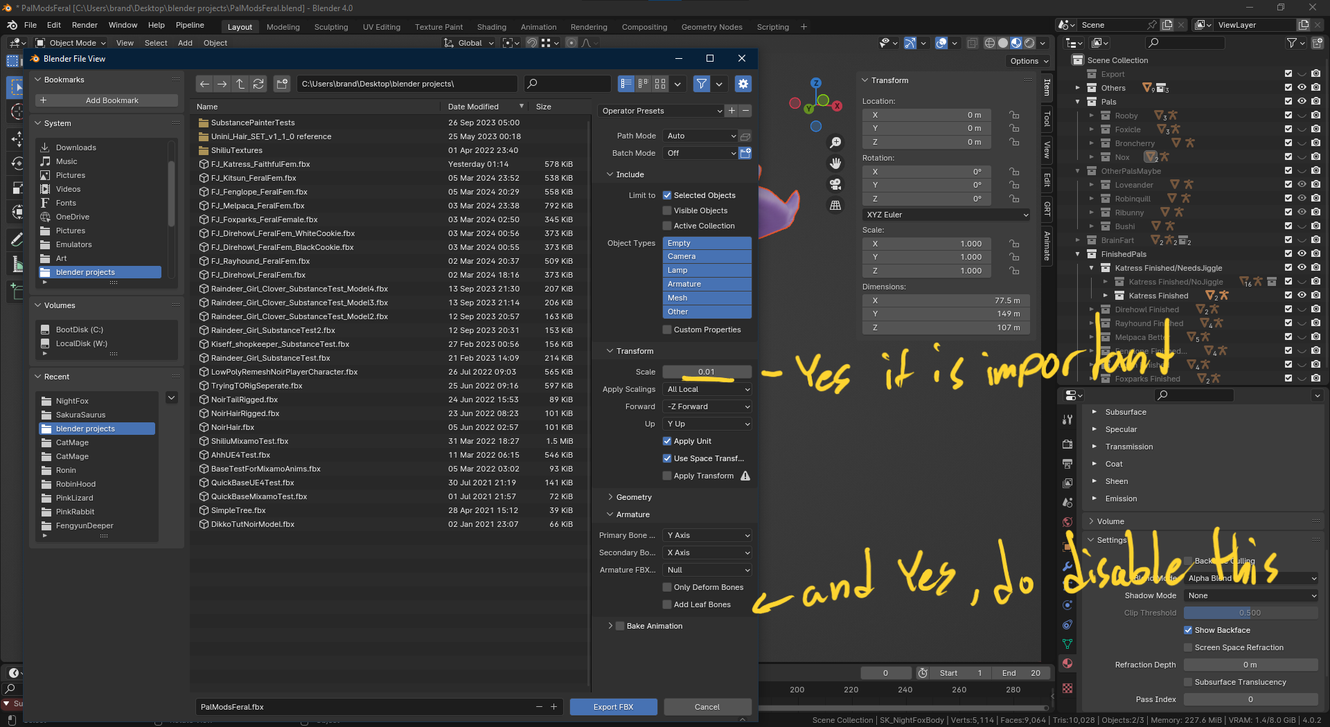Image resolution: width=1330 pixels, height=727 pixels.
Task: Toggle the file browser settings gear
Action: pyautogui.click(x=743, y=84)
